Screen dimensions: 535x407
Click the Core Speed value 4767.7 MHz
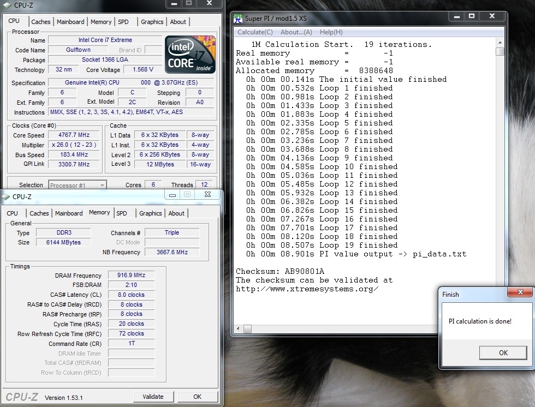click(74, 135)
